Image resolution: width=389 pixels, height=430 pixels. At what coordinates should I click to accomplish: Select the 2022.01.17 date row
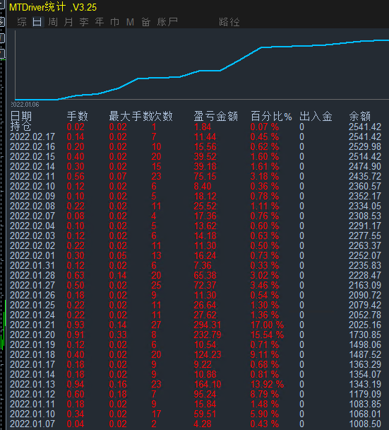click(x=32, y=364)
